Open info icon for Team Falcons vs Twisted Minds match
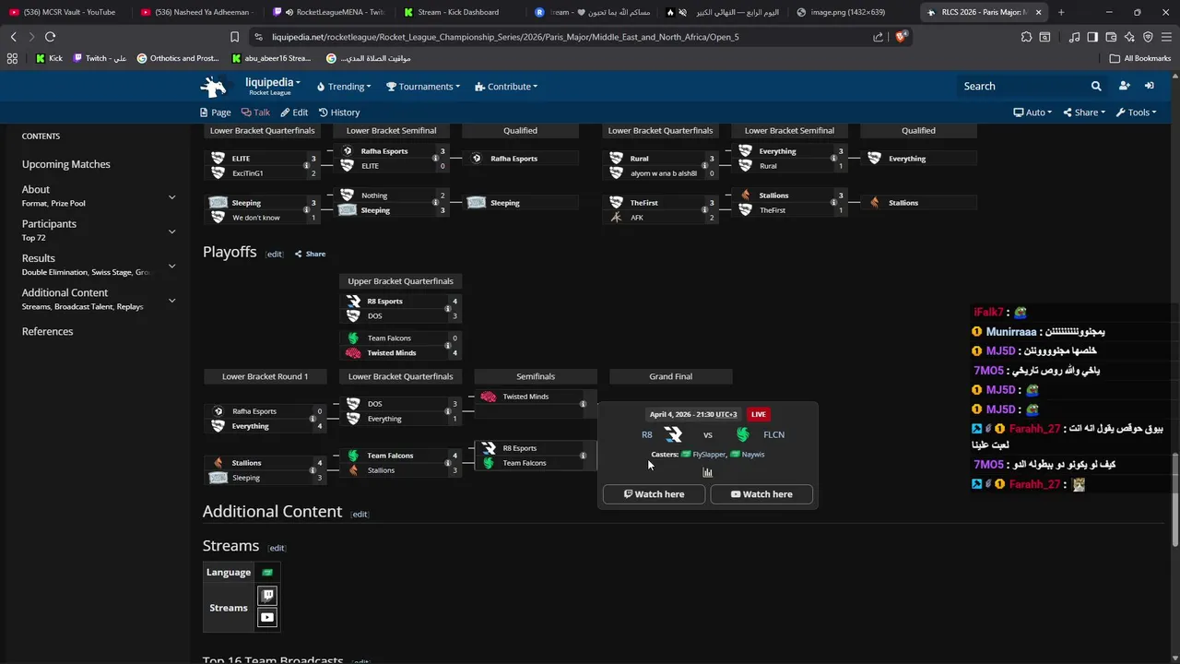The width and height of the screenshot is (1180, 664). [448, 345]
